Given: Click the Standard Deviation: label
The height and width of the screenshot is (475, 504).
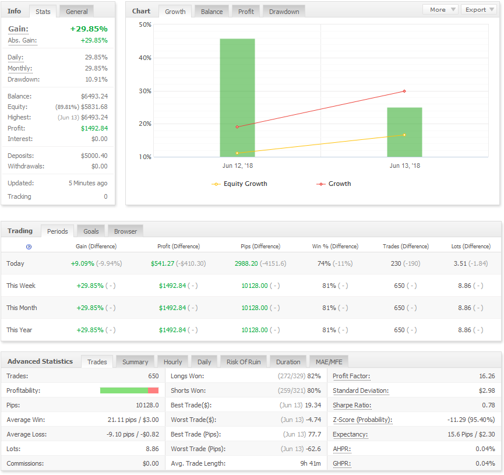Looking at the screenshot, I should pyautogui.click(x=361, y=390).
